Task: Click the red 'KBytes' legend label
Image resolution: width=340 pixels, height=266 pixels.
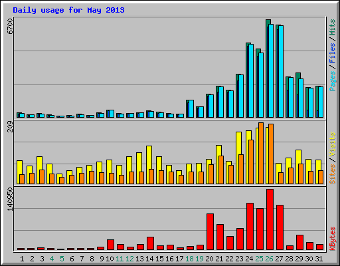Action: (333, 239)
